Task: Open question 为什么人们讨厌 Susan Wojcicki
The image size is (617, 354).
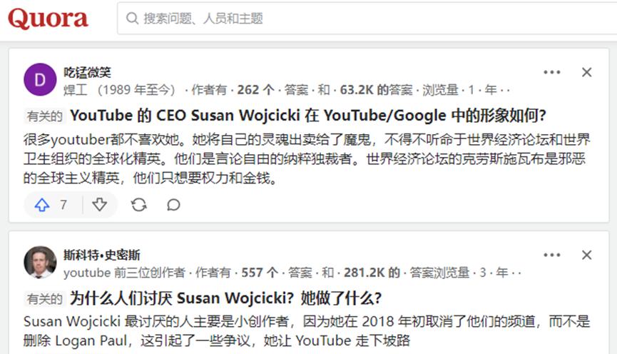Action: [x=225, y=298]
